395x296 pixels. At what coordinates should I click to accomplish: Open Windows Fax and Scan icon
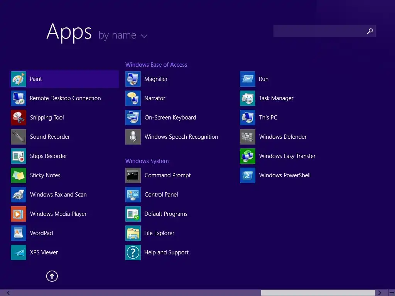point(19,195)
